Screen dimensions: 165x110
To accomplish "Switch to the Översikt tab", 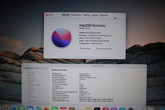I will pos(66,15).
